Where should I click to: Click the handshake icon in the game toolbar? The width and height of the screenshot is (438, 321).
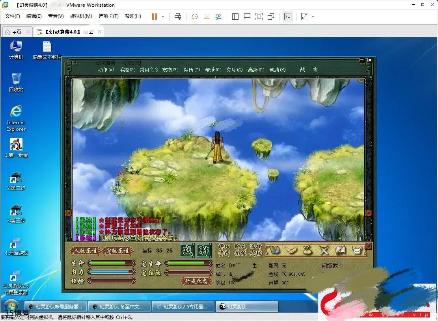(x=291, y=250)
